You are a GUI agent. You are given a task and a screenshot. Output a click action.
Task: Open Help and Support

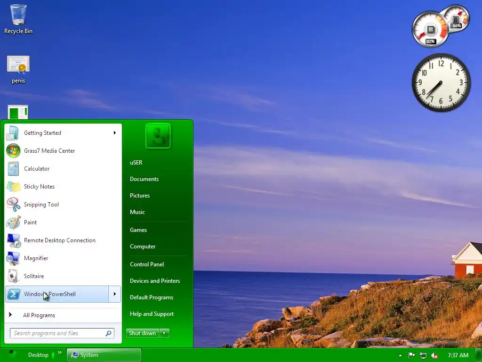coord(152,314)
